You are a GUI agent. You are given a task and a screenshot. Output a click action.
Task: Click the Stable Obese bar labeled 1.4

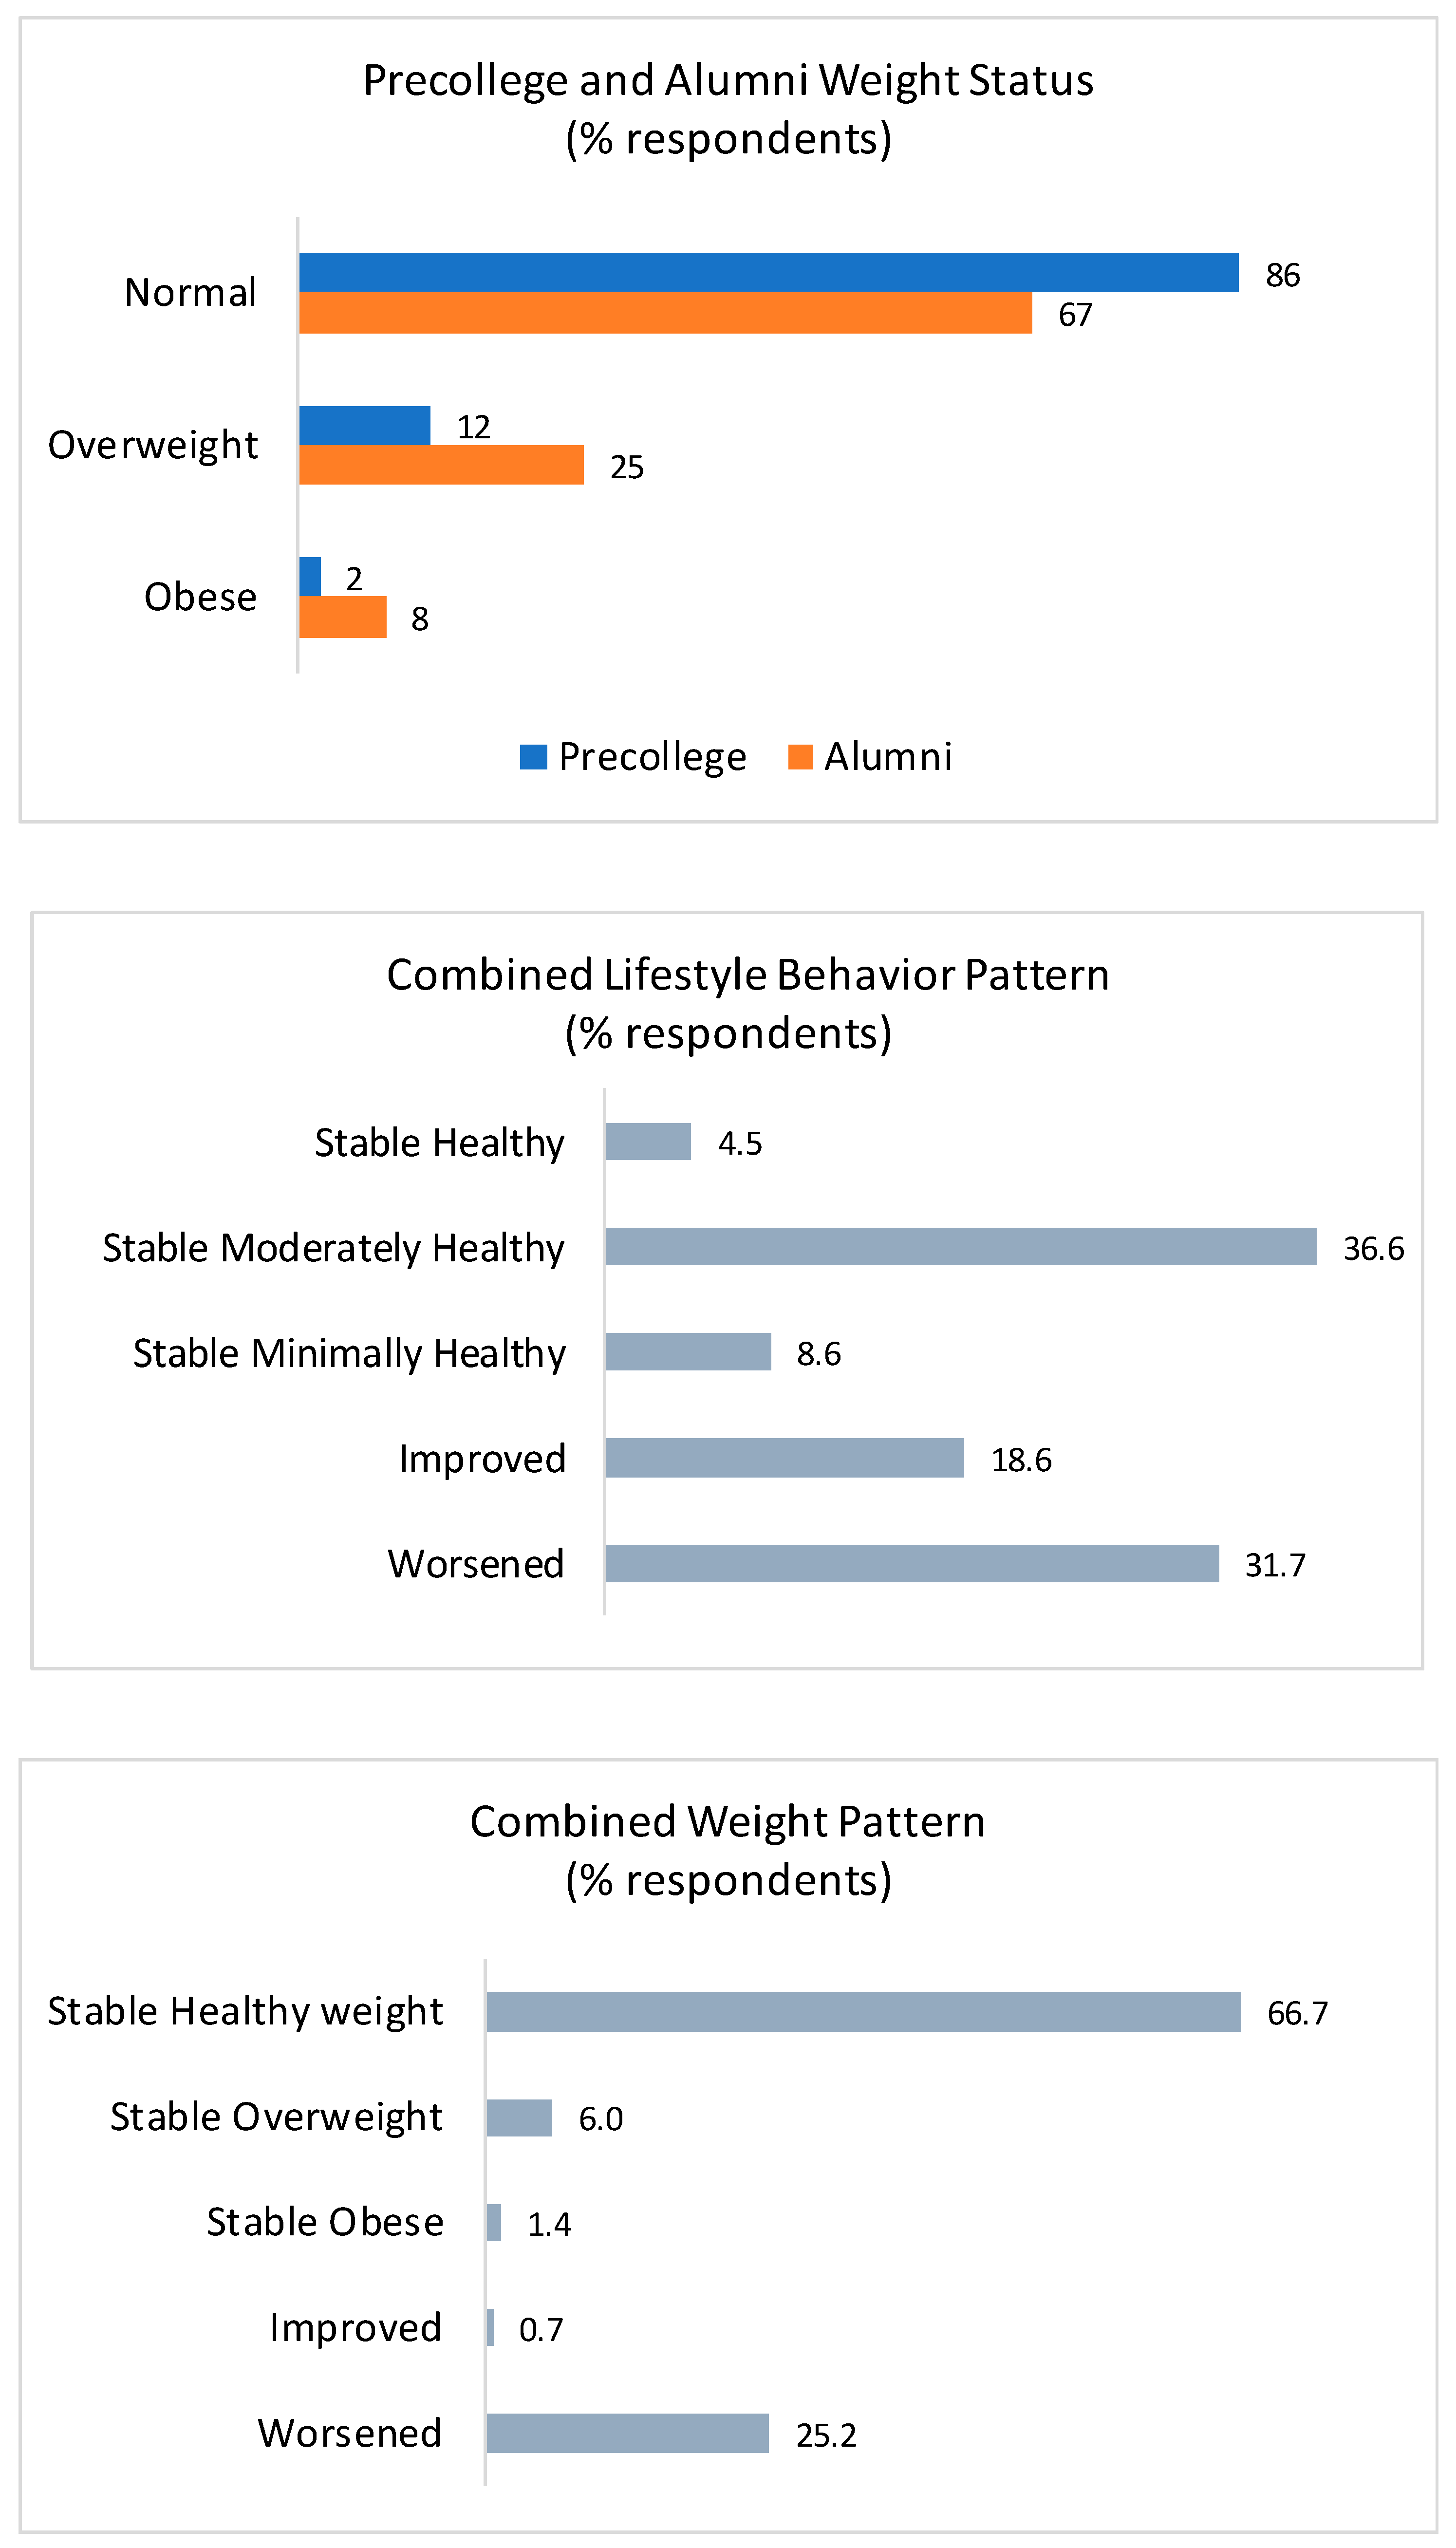point(494,2222)
